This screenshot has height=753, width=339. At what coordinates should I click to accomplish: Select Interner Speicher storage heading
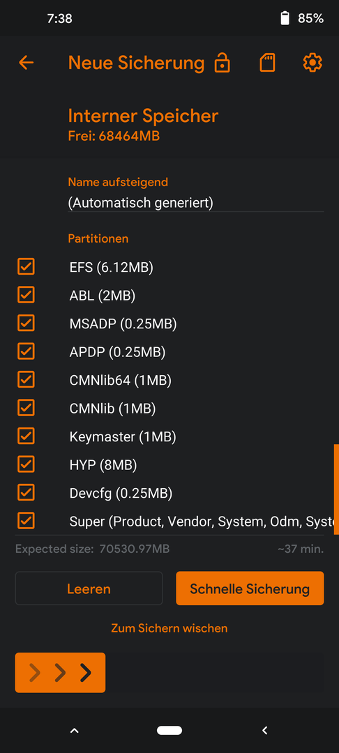click(x=143, y=116)
